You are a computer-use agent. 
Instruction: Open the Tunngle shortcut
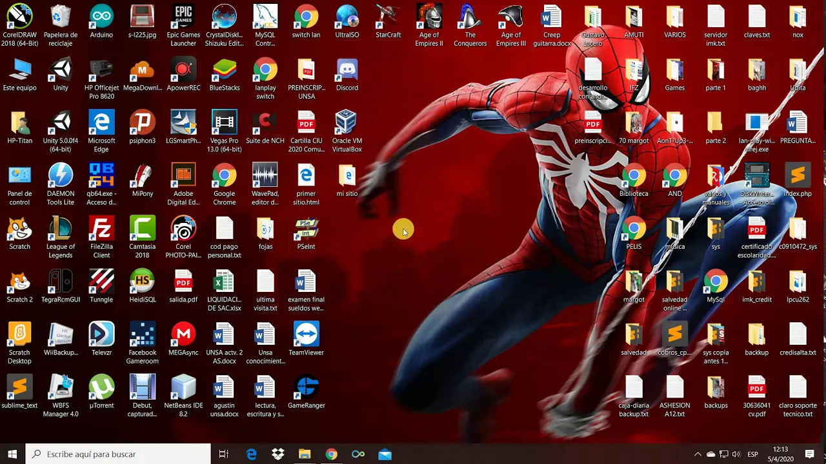click(101, 285)
